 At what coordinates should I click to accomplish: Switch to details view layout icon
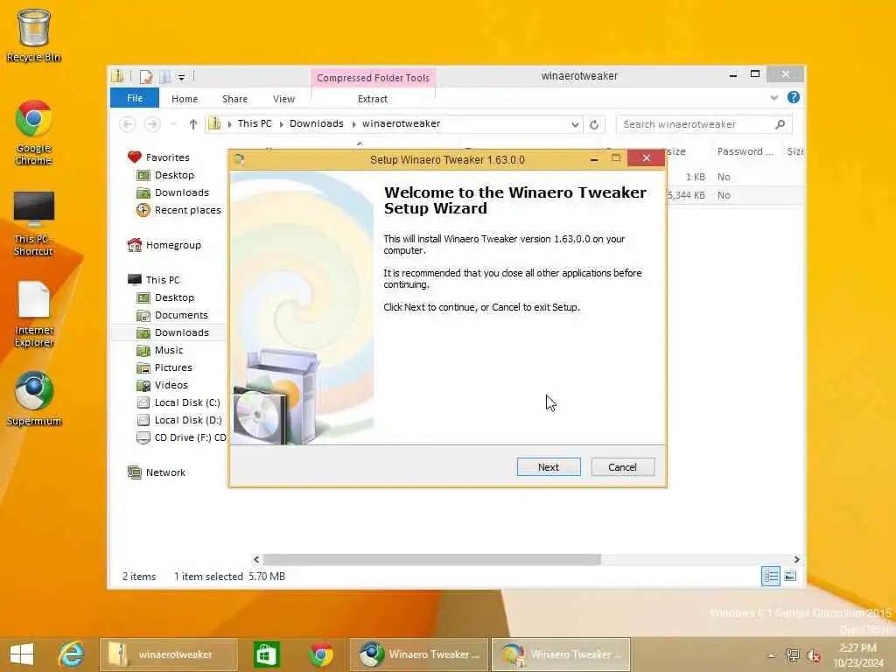point(770,576)
